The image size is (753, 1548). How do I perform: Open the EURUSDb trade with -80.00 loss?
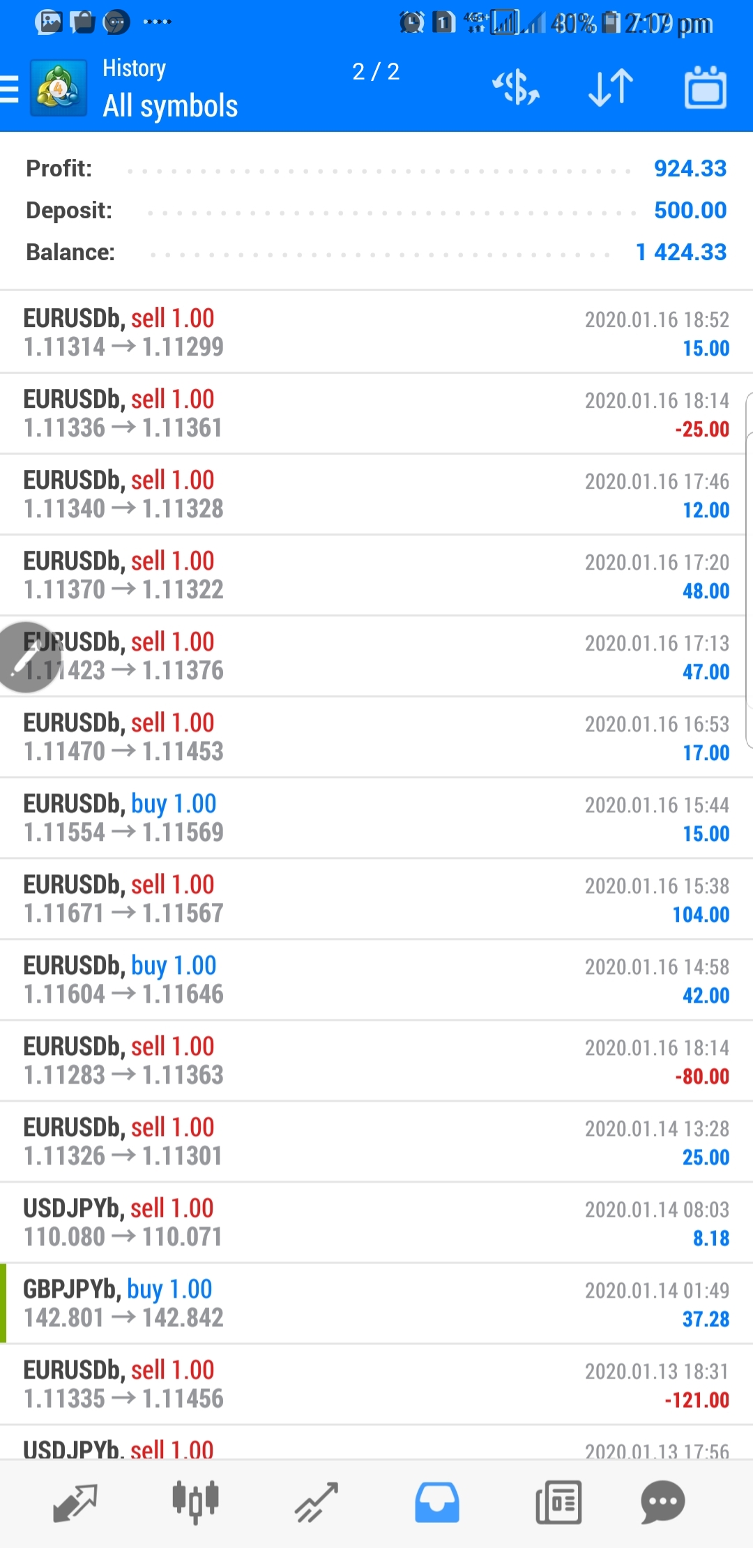coord(376,1061)
